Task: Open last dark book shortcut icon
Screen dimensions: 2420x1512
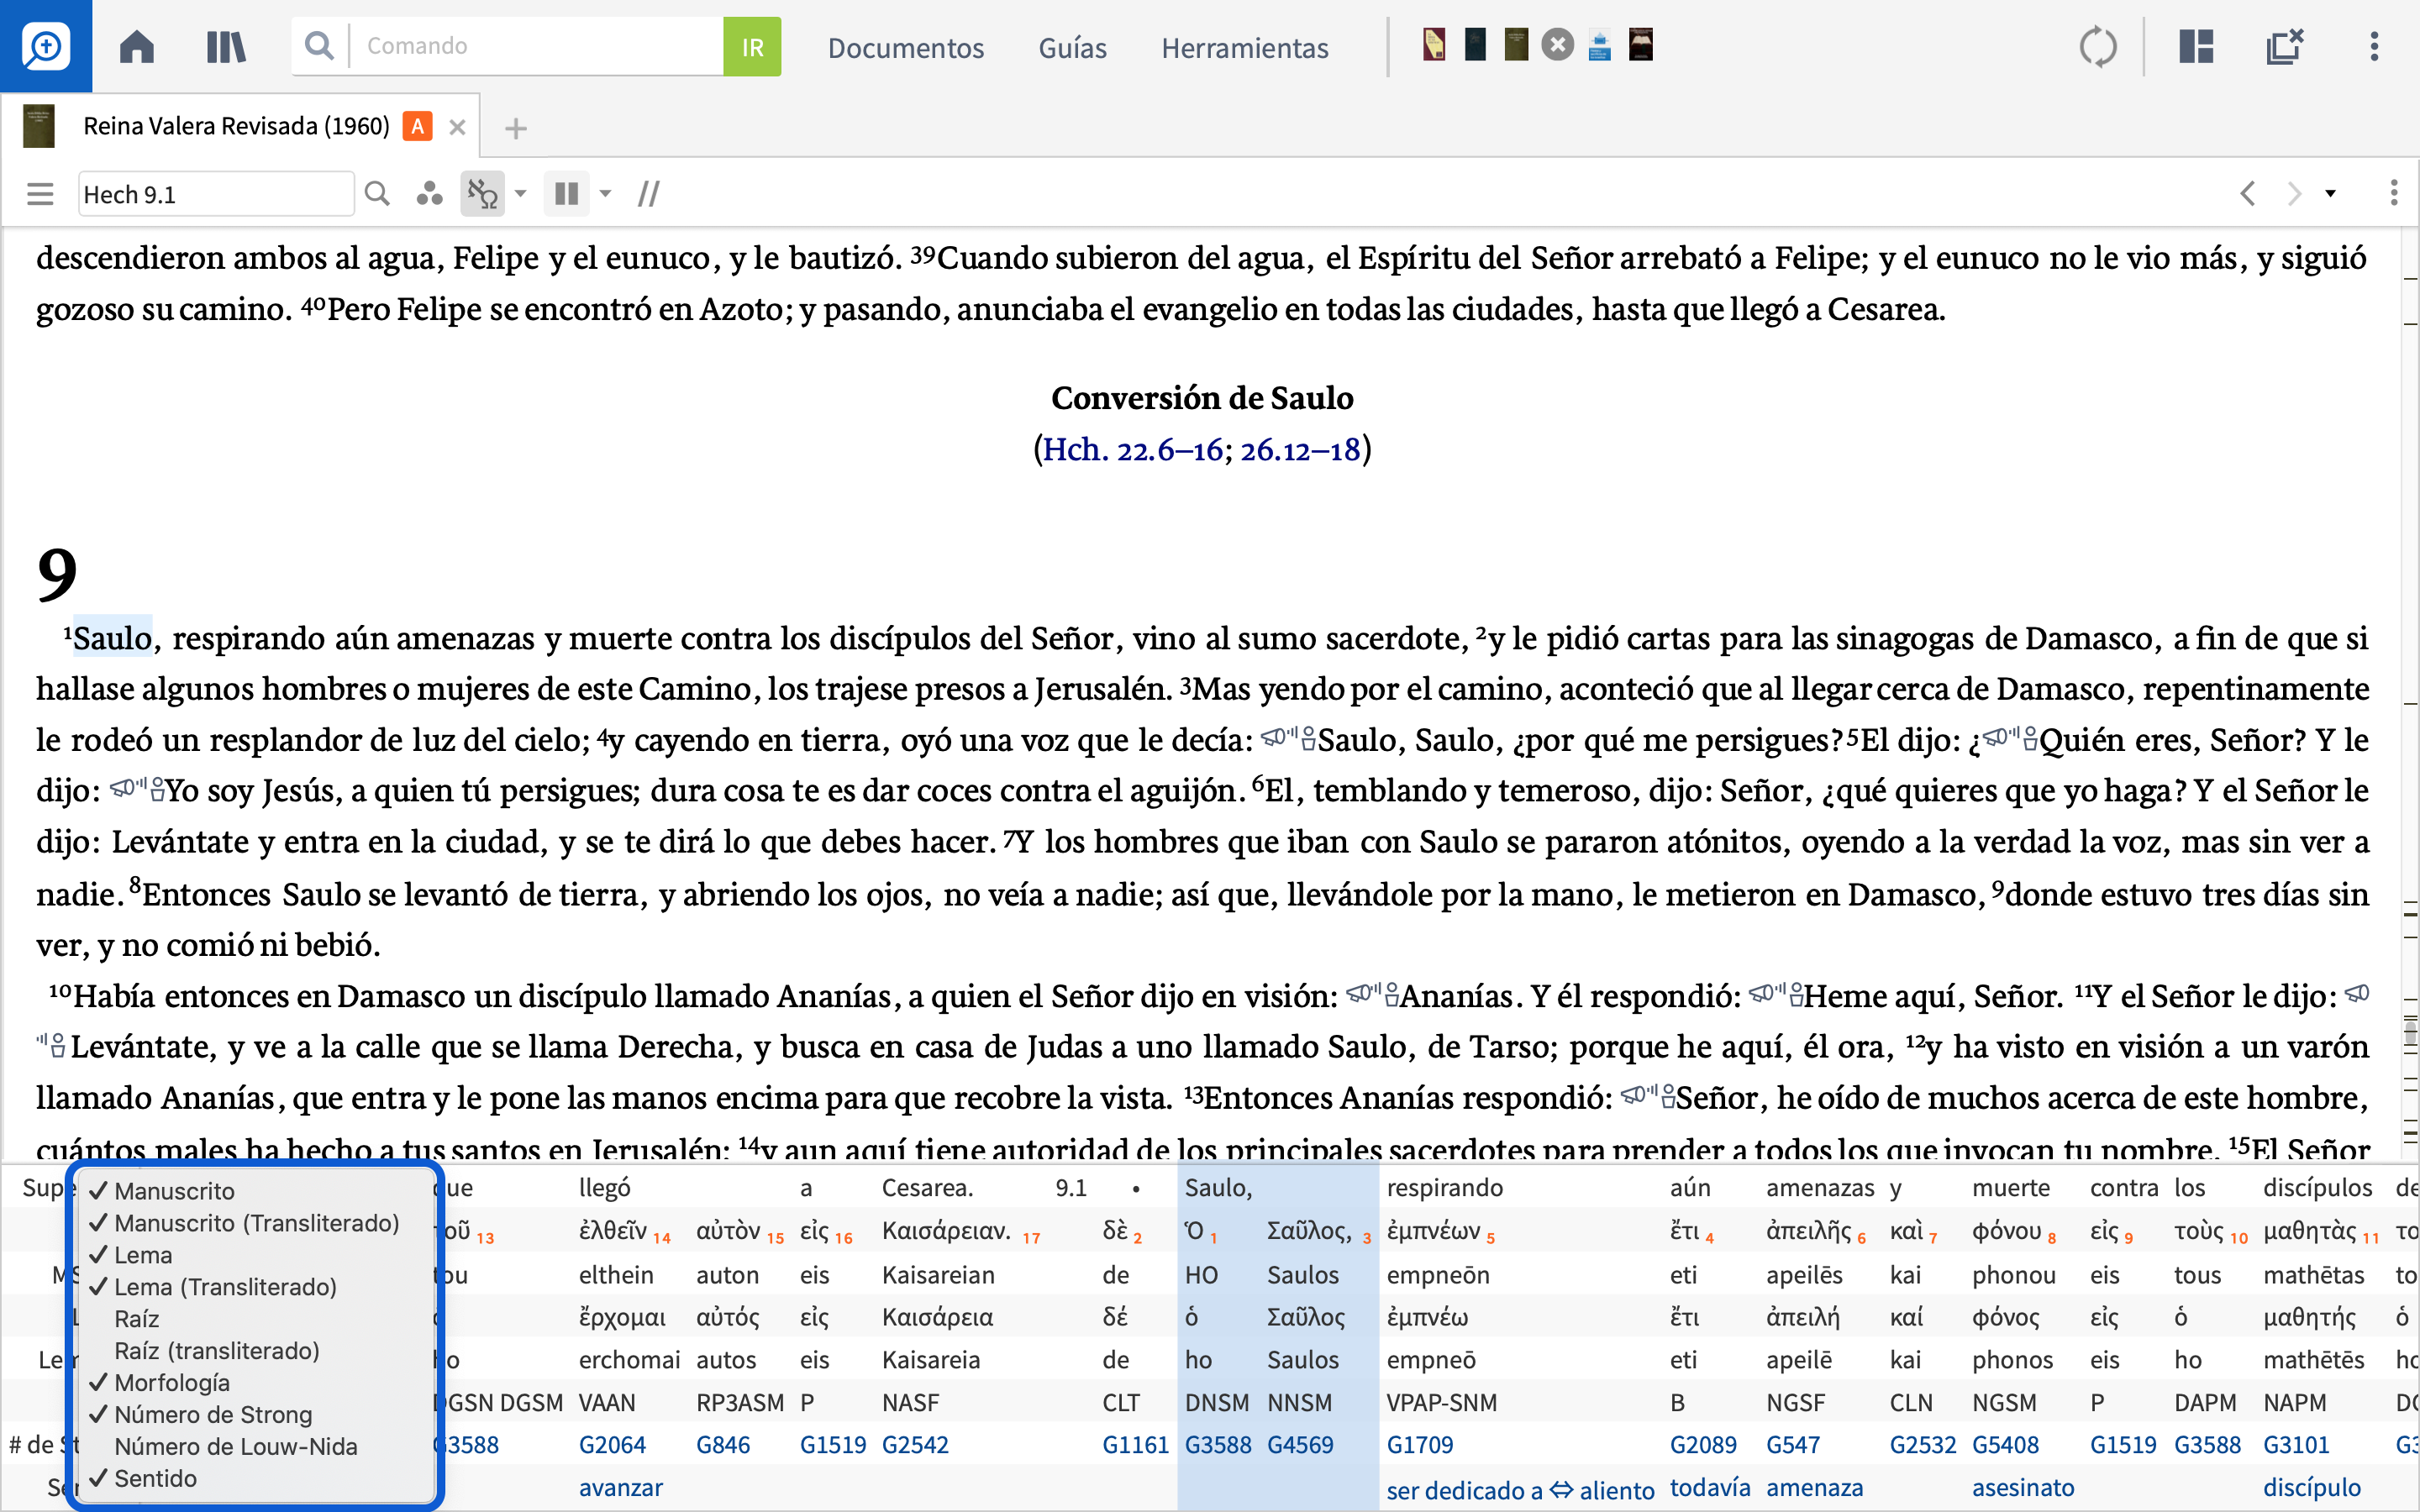Action: (x=1641, y=45)
